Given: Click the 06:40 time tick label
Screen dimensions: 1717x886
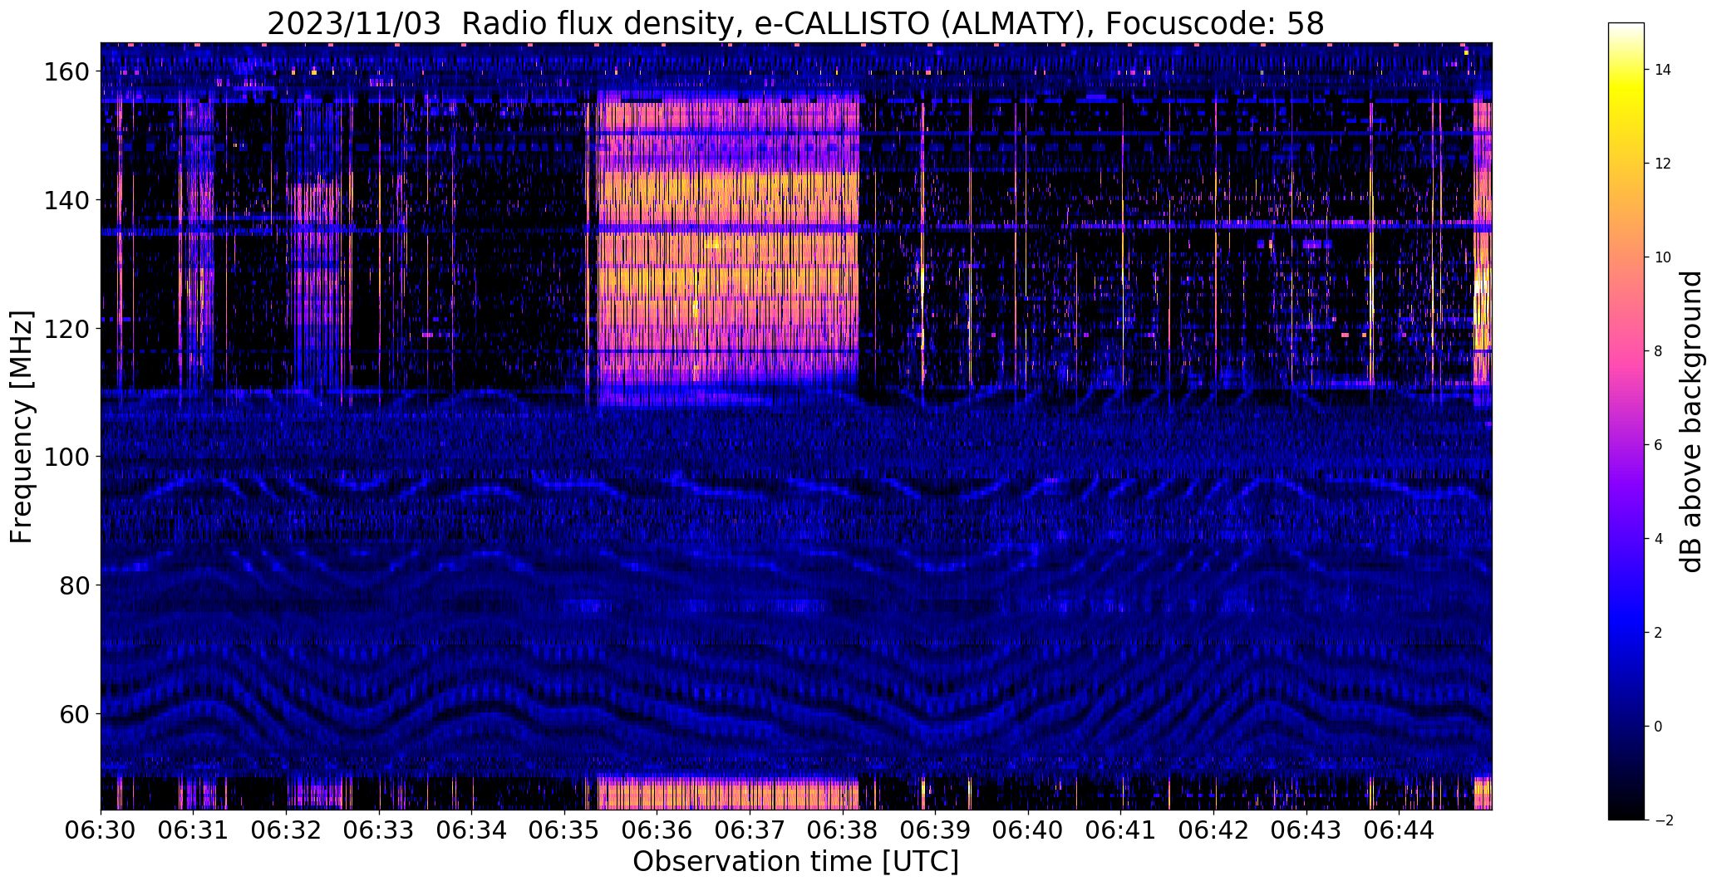Looking at the screenshot, I should click(x=1028, y=830).
